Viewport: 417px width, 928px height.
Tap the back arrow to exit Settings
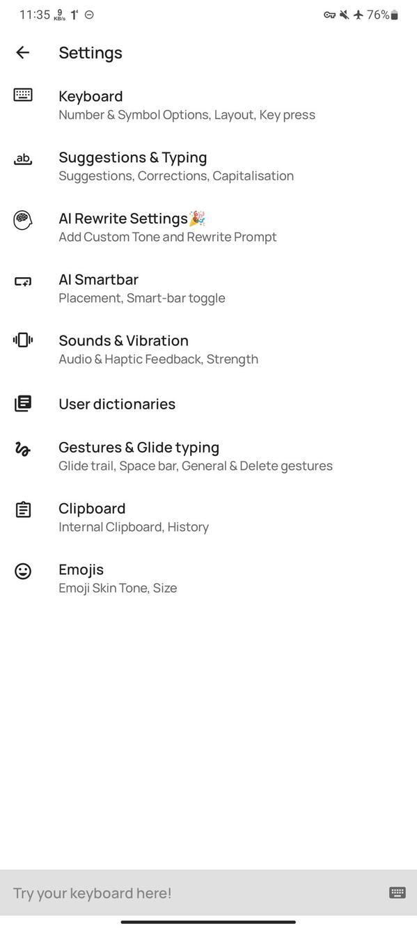(x=22, y=52)
